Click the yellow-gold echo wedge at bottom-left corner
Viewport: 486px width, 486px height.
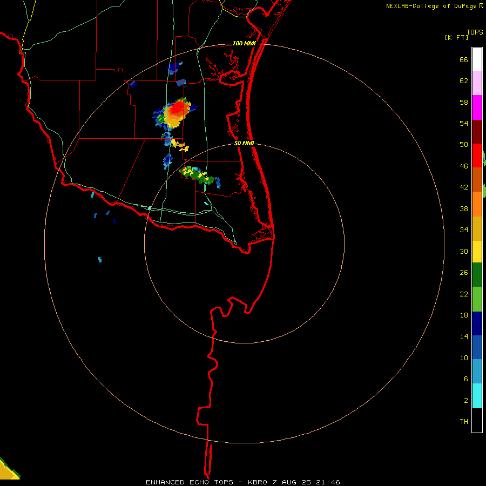9,470
